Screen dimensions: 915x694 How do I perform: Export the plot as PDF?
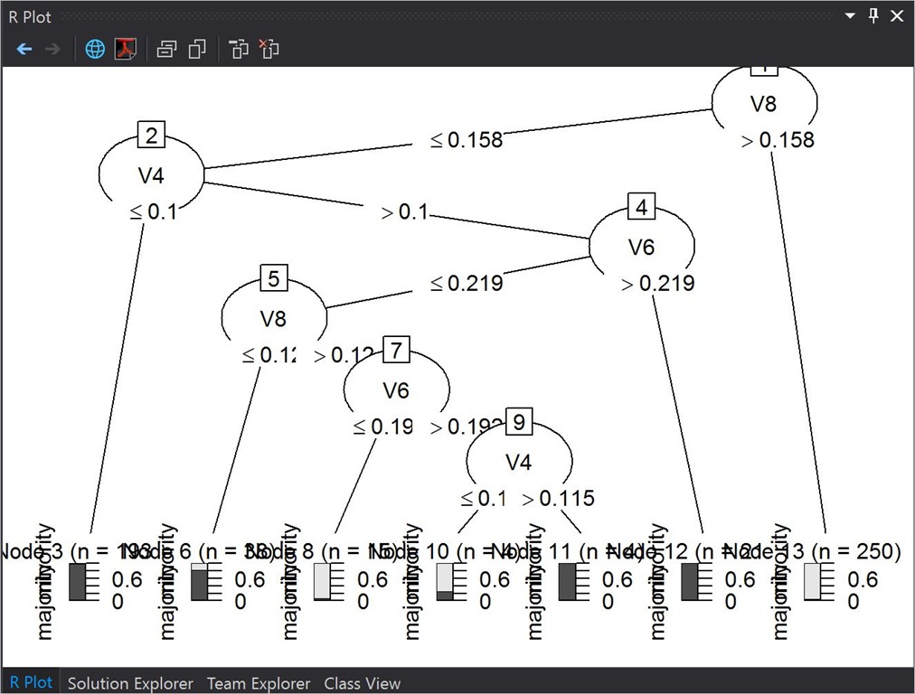[x=125, y=49]
